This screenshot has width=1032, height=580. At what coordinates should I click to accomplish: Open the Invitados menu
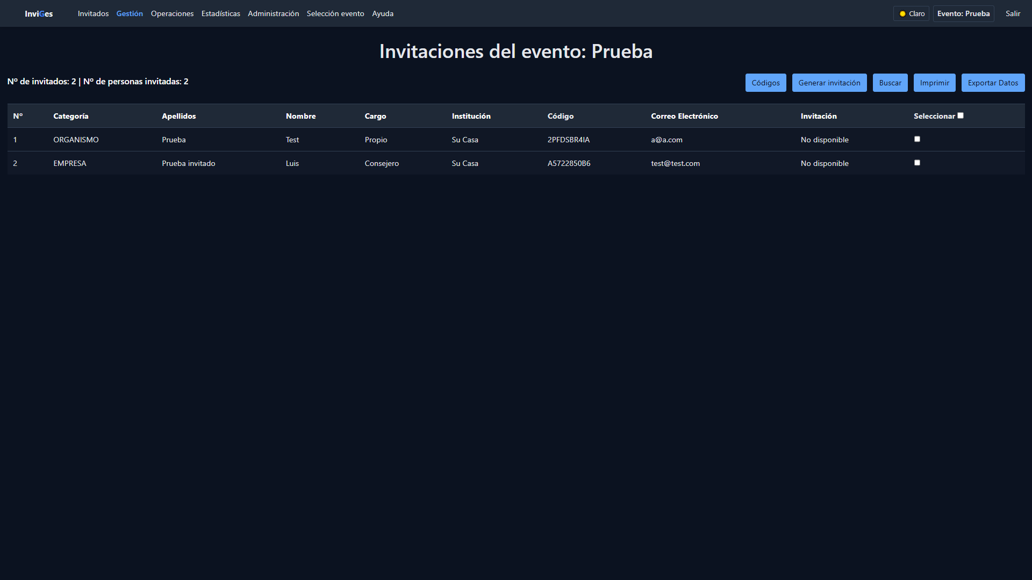click(93, 14)
